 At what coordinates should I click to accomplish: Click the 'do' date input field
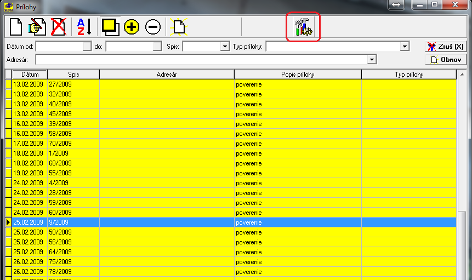click(129, 47)
